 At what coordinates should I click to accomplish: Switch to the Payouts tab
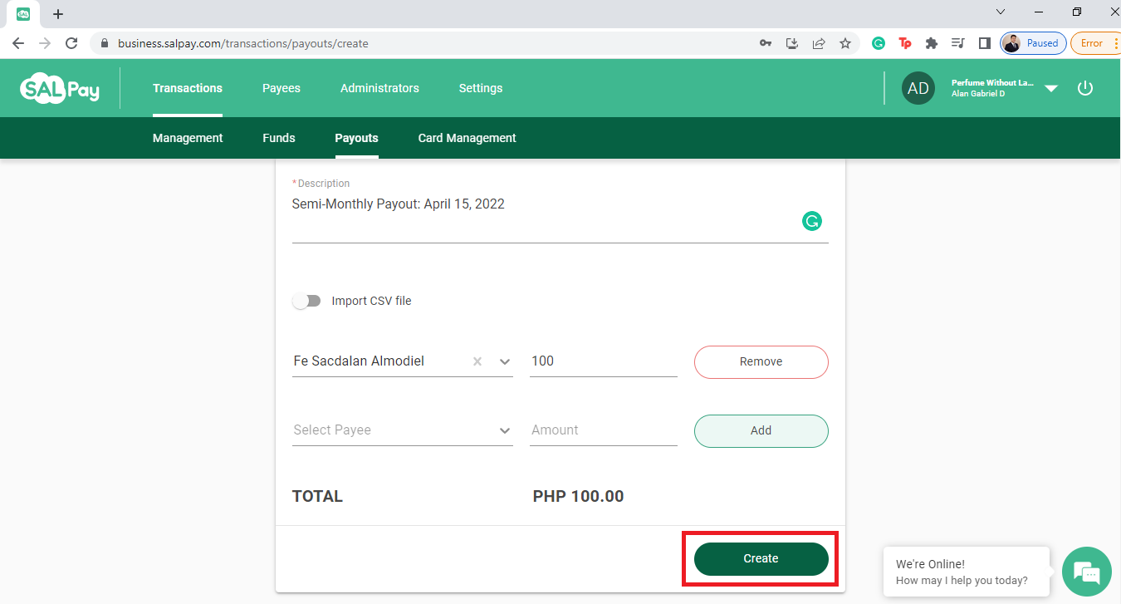click(x=357, y=138)
